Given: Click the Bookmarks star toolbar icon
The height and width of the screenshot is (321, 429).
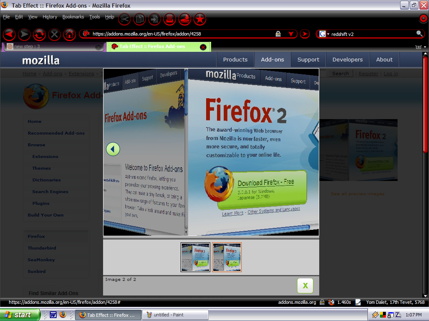Looking at the screenshot, I should 200,19.
